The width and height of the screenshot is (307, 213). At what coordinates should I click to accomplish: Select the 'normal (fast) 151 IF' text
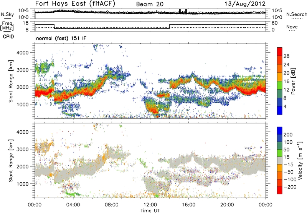pos(61,38)
